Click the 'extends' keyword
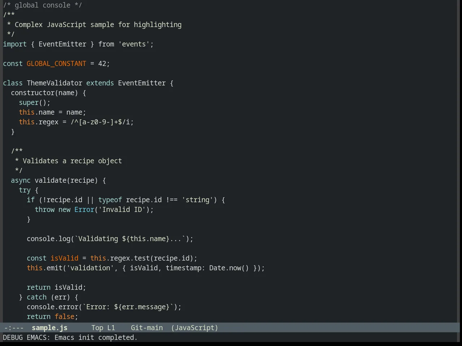The image size is (462, 346). click(100, 83)
